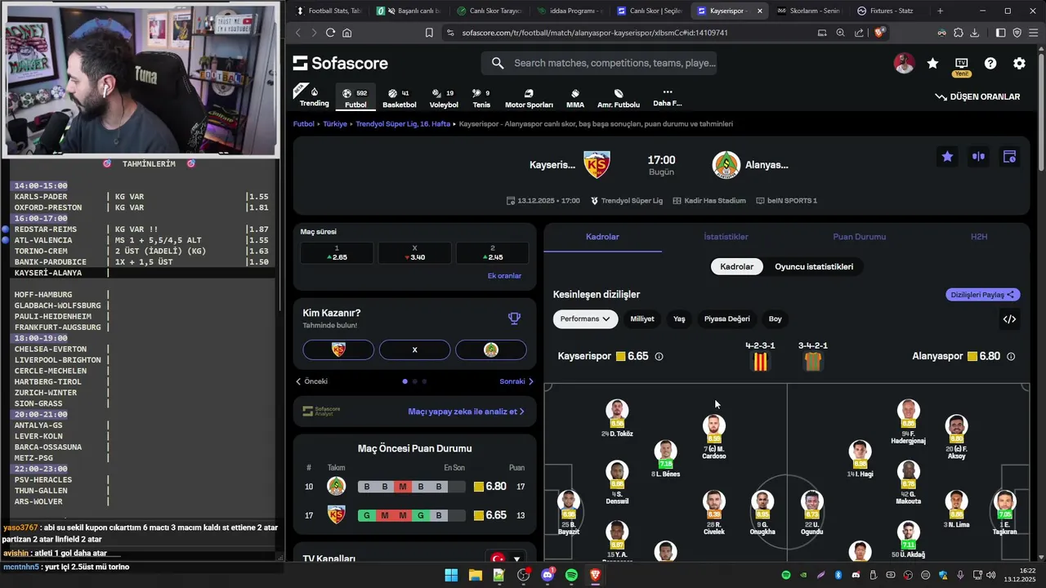Image resolution: width=1046 pixels, height=588 pixels.
Task: Open a new browser tab
Action: [x=940, y=11]
